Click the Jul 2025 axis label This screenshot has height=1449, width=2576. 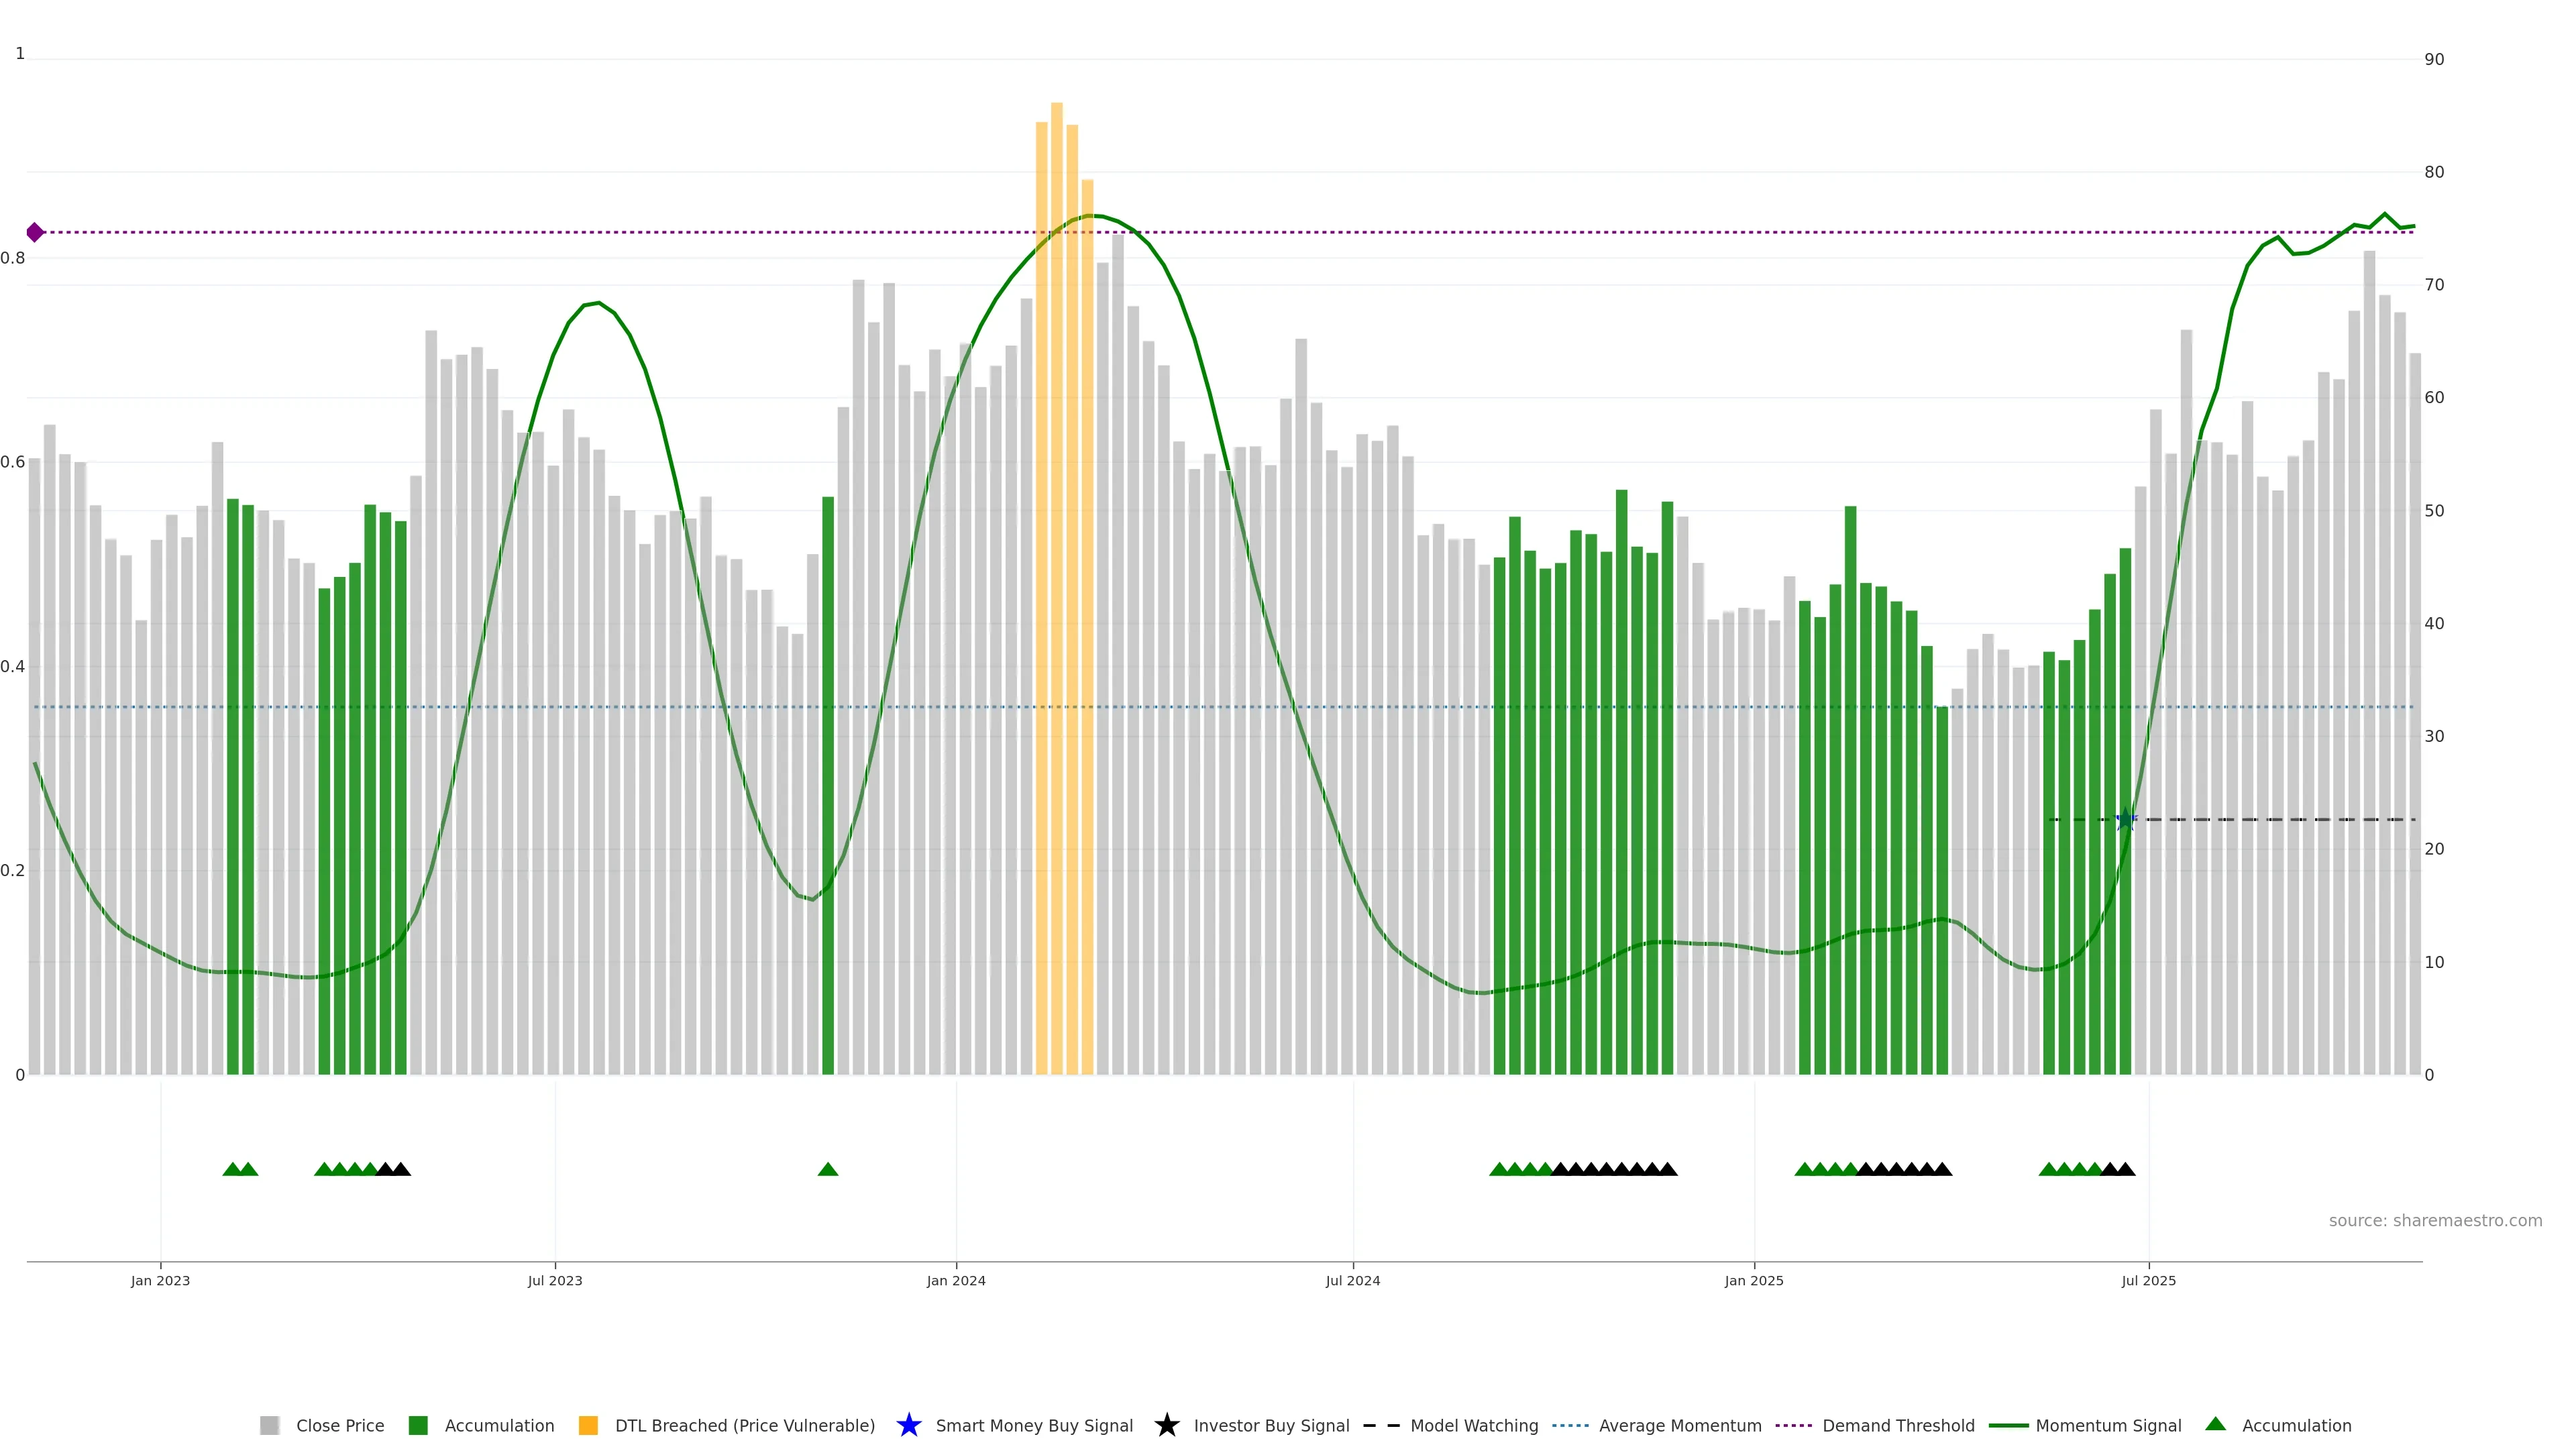tap(2148, 1280)
